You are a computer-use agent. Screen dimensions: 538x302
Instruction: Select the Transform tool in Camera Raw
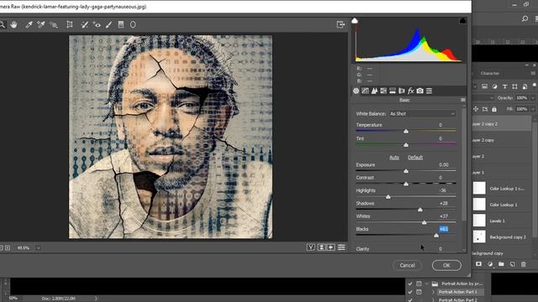[x=70, y=24]
